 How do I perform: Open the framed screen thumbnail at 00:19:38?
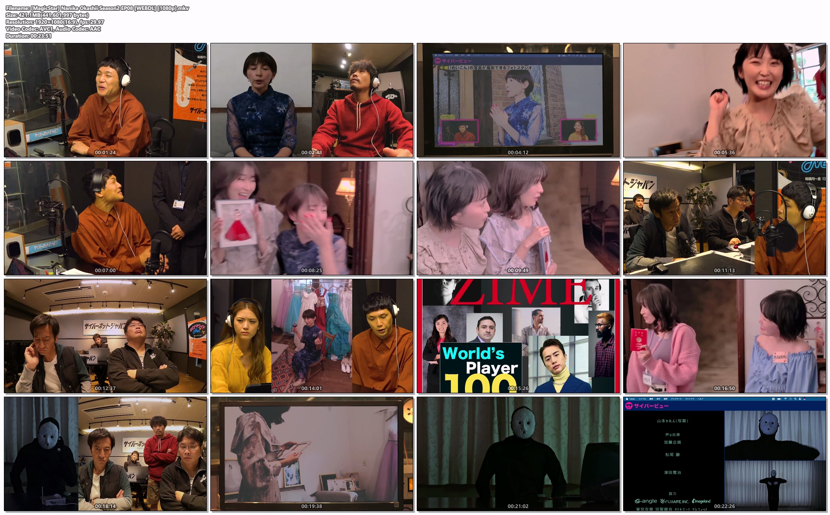tap(312, 454)
